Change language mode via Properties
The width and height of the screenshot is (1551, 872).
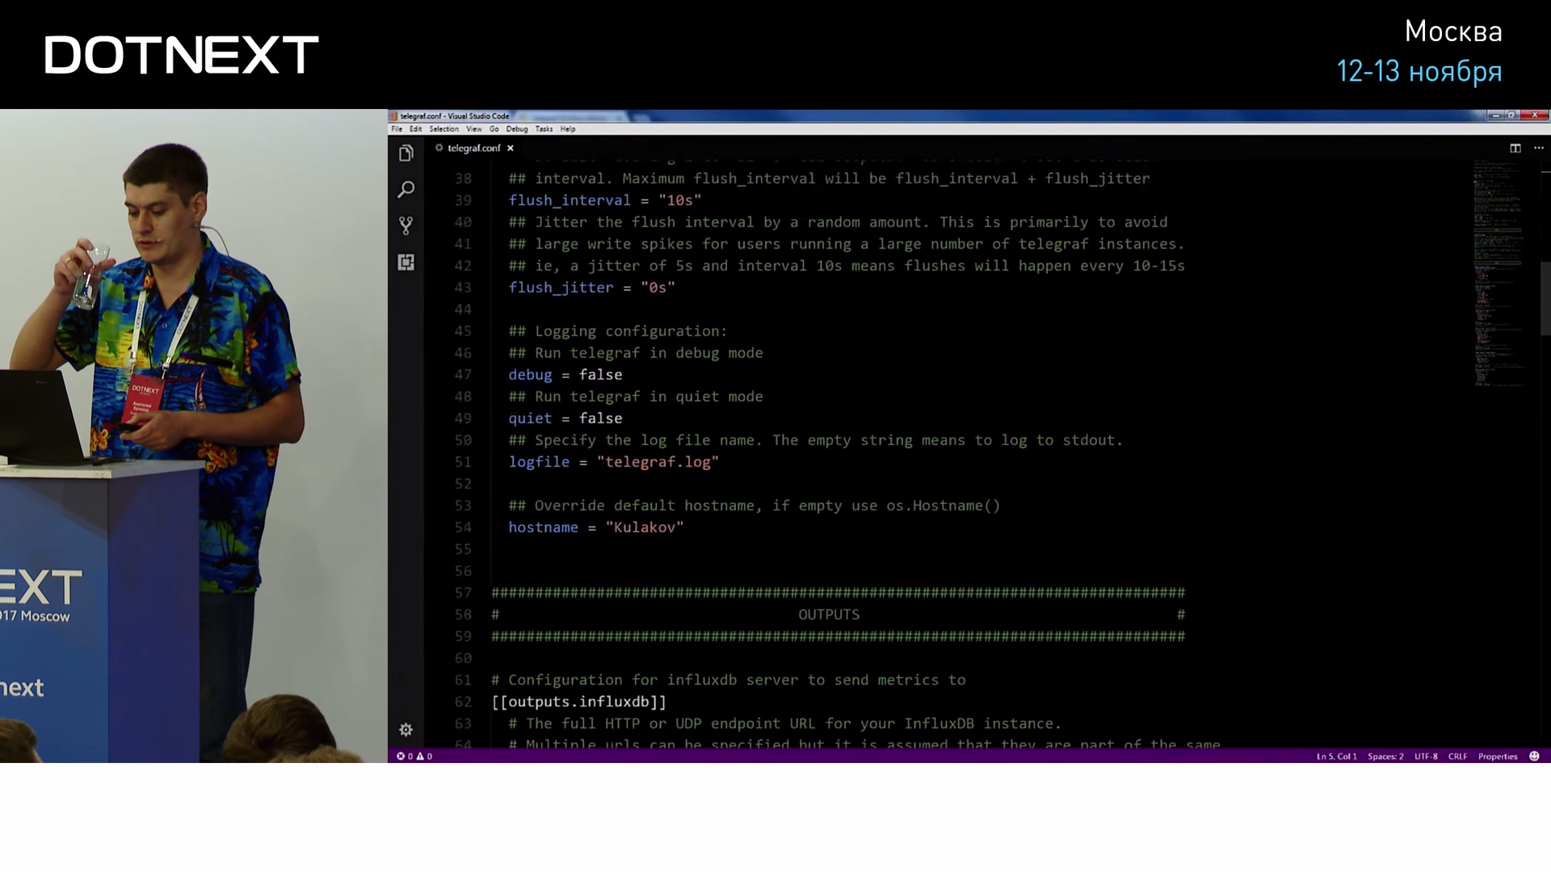[1498, 757]
